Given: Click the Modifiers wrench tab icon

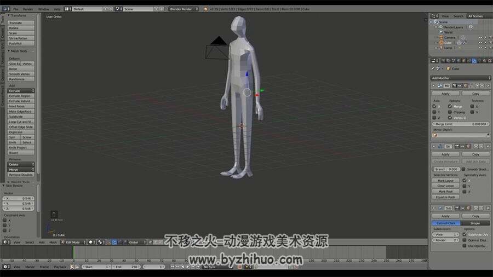Looking at the screenshot, I should click(474, 61).
